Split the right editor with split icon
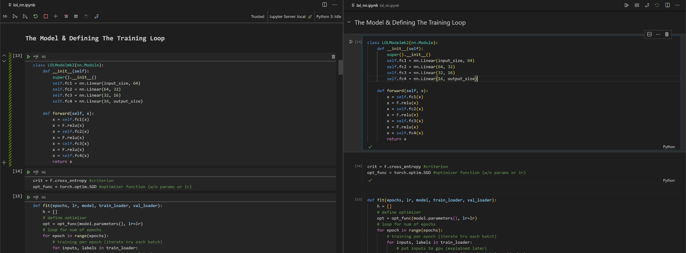Screen dimensions: 686x253 pos(667,5)
